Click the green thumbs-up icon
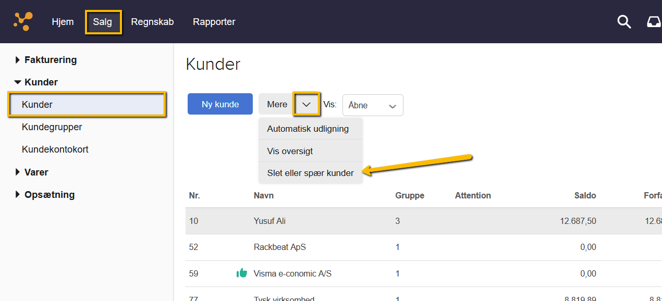This screenshot has height=301, width=662. (241, 273)
